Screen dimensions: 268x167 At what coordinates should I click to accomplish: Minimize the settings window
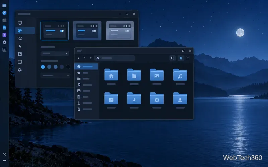point(120,14)
